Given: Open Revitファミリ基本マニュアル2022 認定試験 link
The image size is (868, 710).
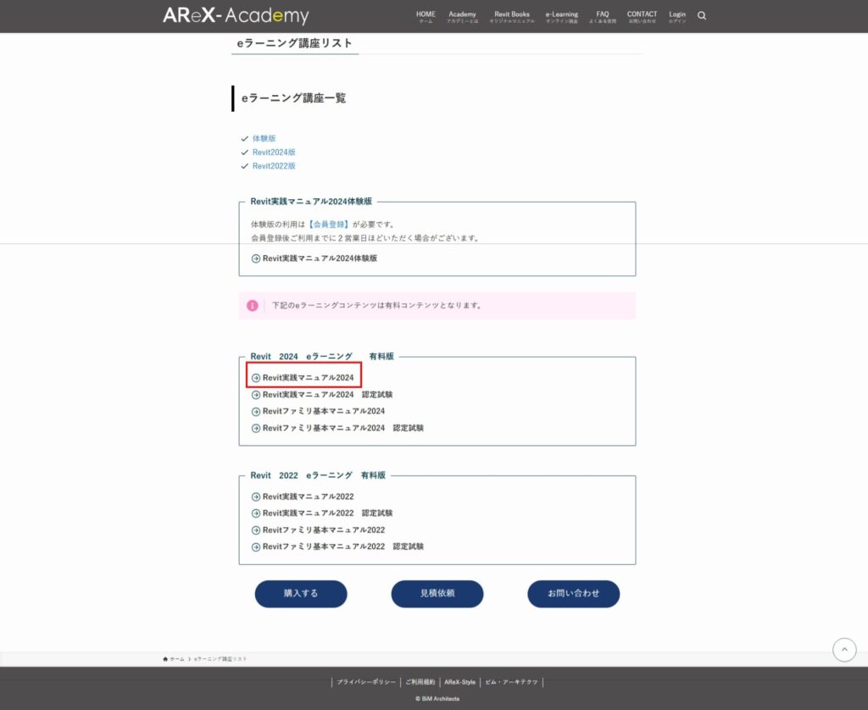Looking at the screenshot, I should tap(343, 546).
